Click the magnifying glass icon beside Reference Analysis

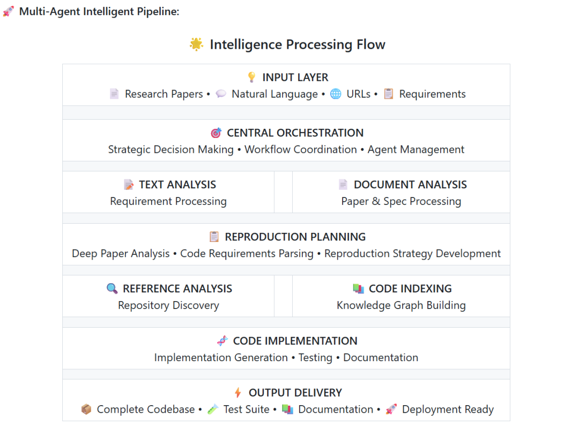click(112, 289)
